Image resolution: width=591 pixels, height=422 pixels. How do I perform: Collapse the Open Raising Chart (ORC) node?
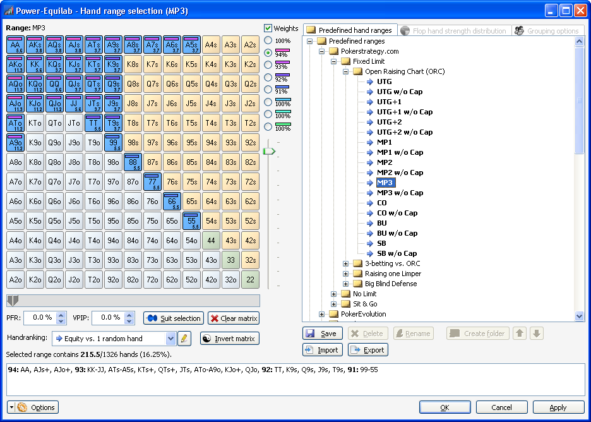tap(345, 71)
